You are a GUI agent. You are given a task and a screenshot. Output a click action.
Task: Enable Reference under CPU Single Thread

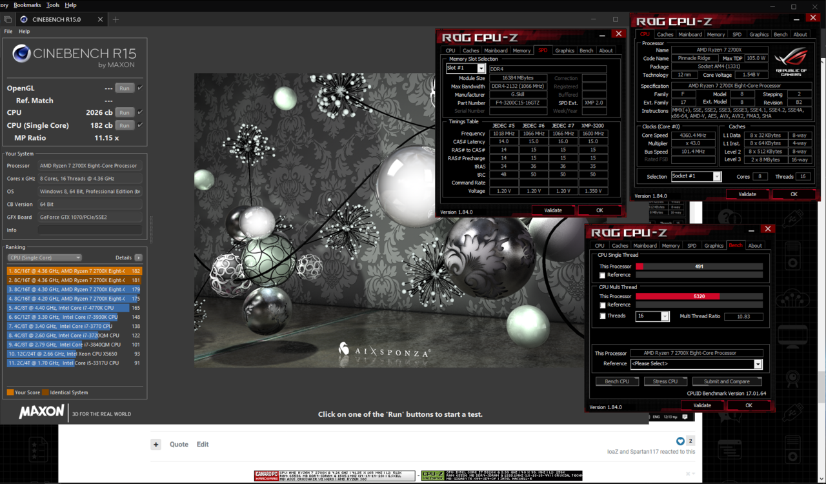[x=602, y=276]
